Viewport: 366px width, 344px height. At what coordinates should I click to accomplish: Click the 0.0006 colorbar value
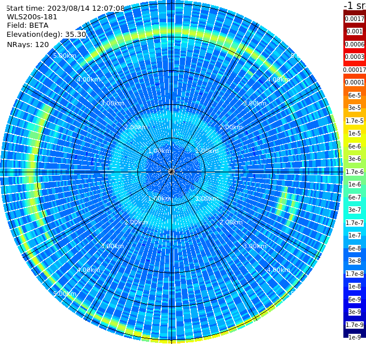click(x=355, y=44)
